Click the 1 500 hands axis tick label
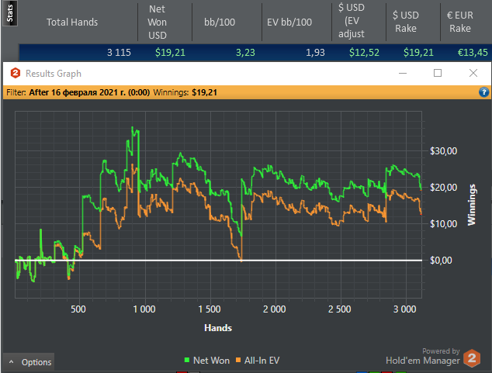 [210, 309]
